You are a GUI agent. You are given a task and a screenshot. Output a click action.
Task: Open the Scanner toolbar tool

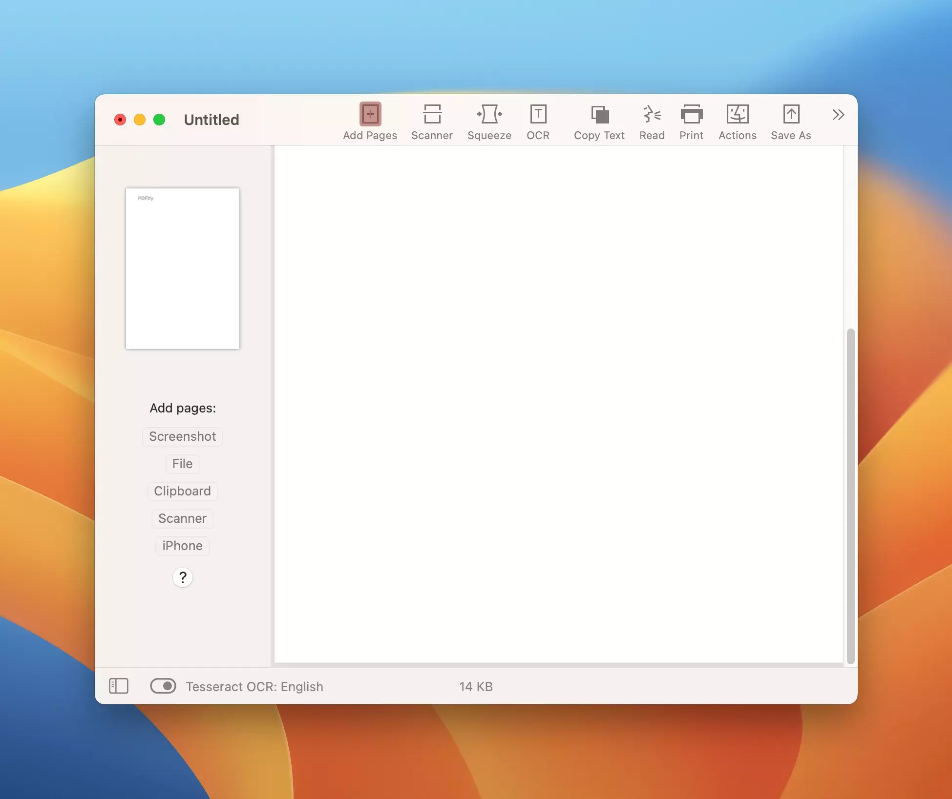click(432, 114)
